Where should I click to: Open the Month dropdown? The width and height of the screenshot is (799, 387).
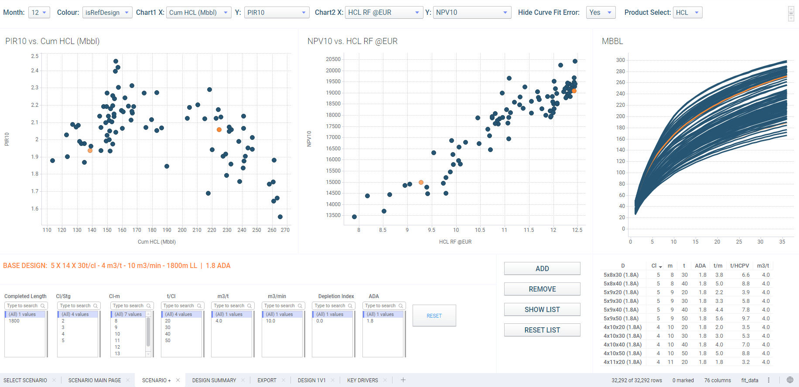tap(39, 13)
